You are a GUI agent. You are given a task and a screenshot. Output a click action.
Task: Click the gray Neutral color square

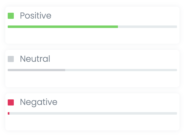click(x=11, y=59)
